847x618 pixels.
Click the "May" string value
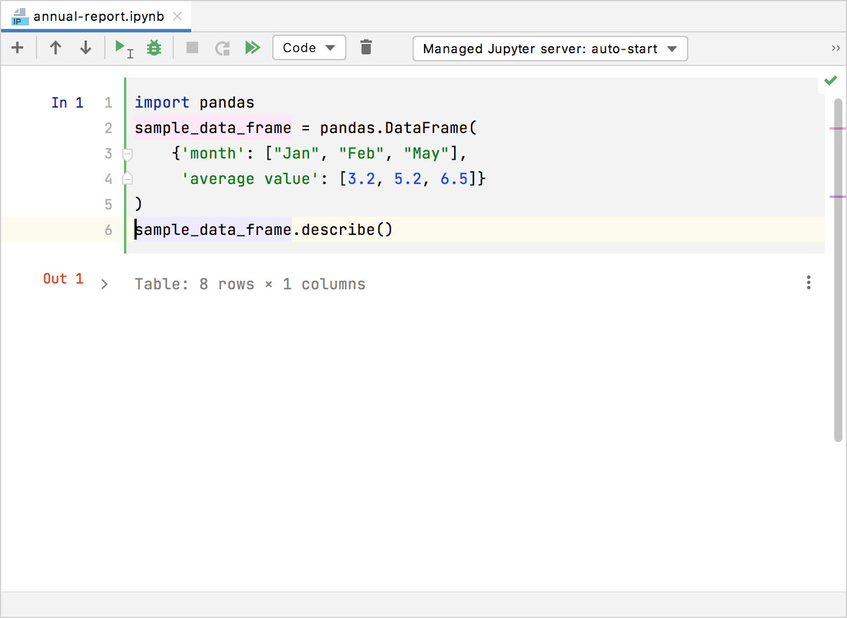tap(426, 153)
